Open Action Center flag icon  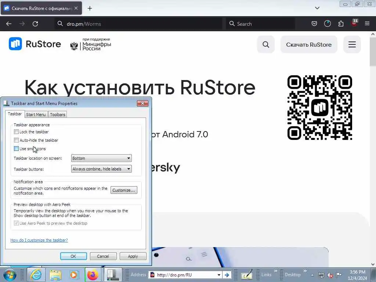(x=339, y=275)
